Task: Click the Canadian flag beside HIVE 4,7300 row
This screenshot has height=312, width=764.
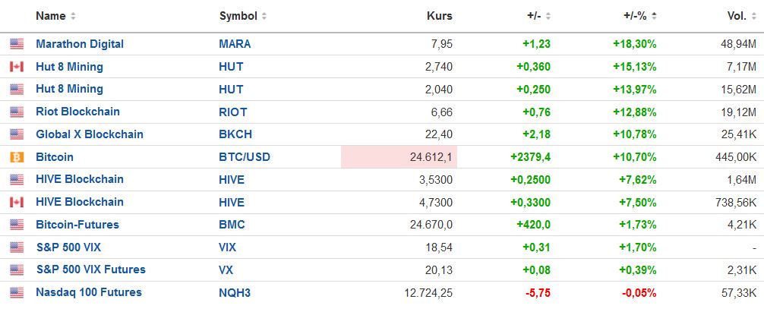Action: tap(17, 203)
